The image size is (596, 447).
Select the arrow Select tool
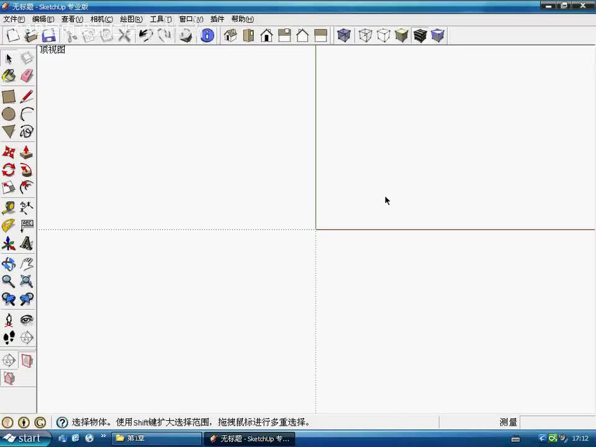(x=9, y=58)
